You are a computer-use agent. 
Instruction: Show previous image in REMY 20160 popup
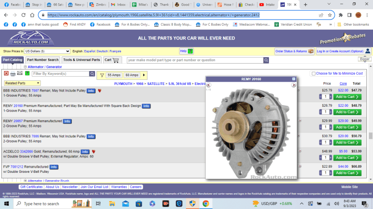[x=208, y=85]
